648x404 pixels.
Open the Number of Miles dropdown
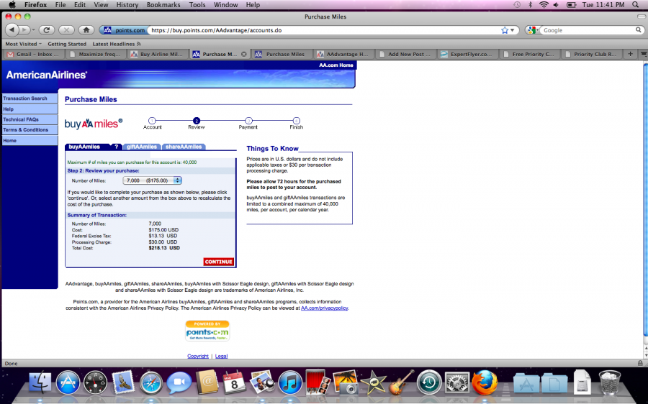(152, 180)
